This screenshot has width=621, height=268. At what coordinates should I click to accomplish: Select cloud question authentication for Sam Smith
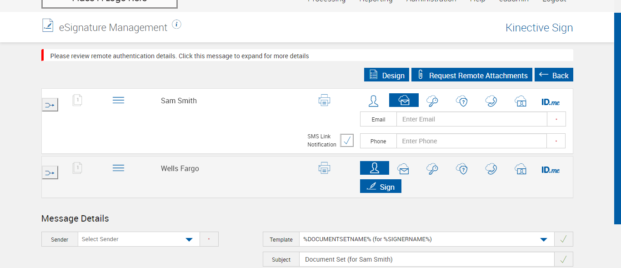(462, 101)
